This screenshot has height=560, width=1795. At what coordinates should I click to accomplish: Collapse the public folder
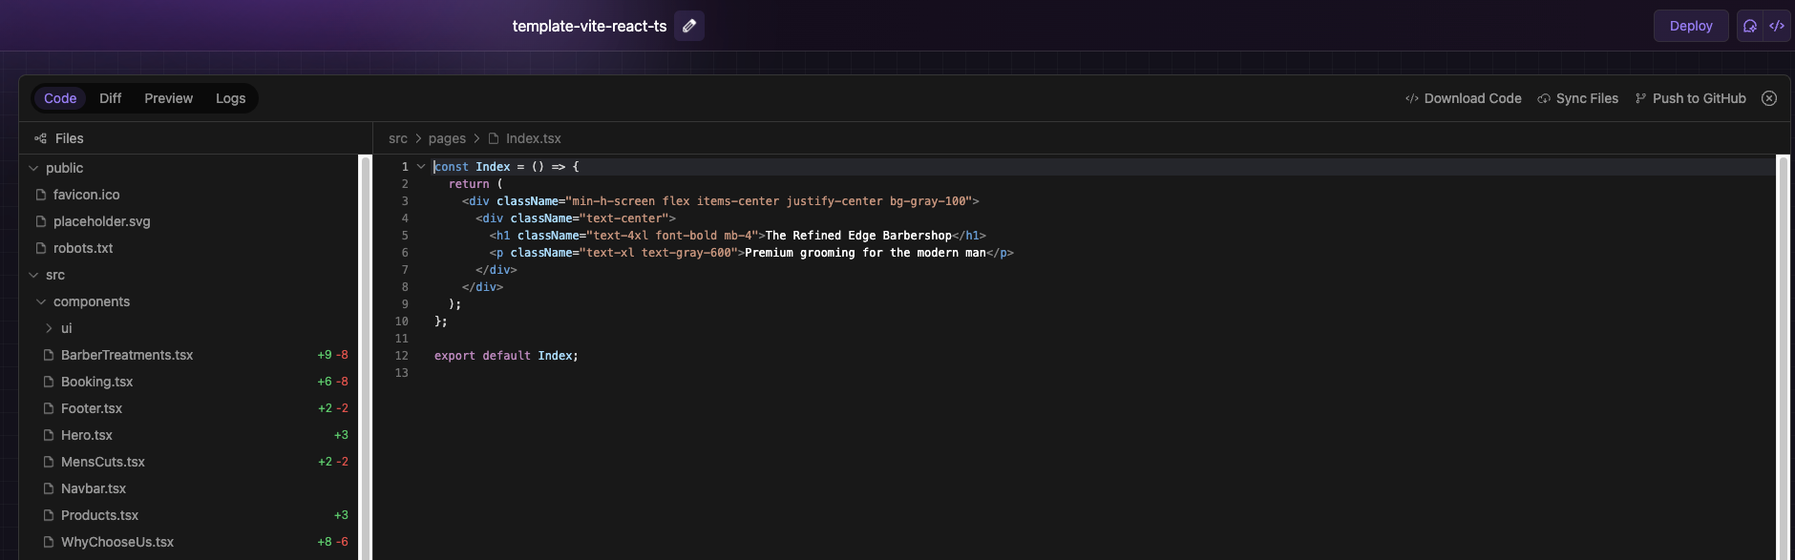pyautogui.click(x=33, y=168)
